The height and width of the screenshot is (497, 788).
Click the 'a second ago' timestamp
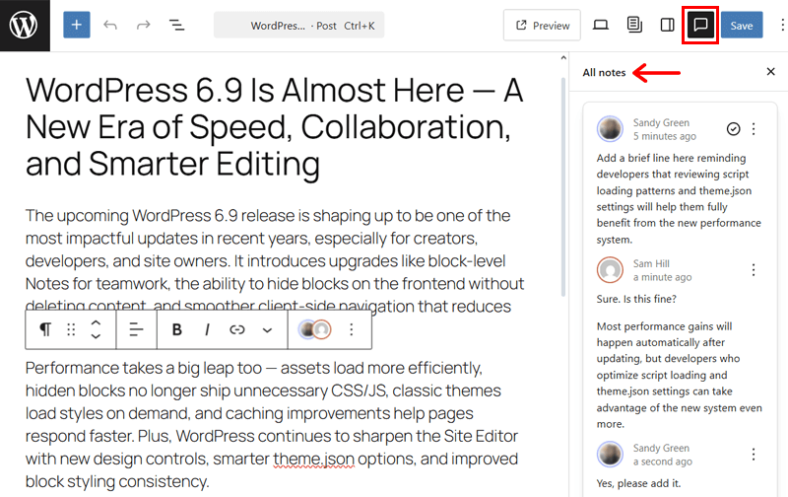662,461
